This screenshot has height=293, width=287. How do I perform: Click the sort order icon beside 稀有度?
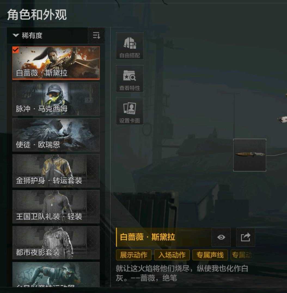pos(96,36)
